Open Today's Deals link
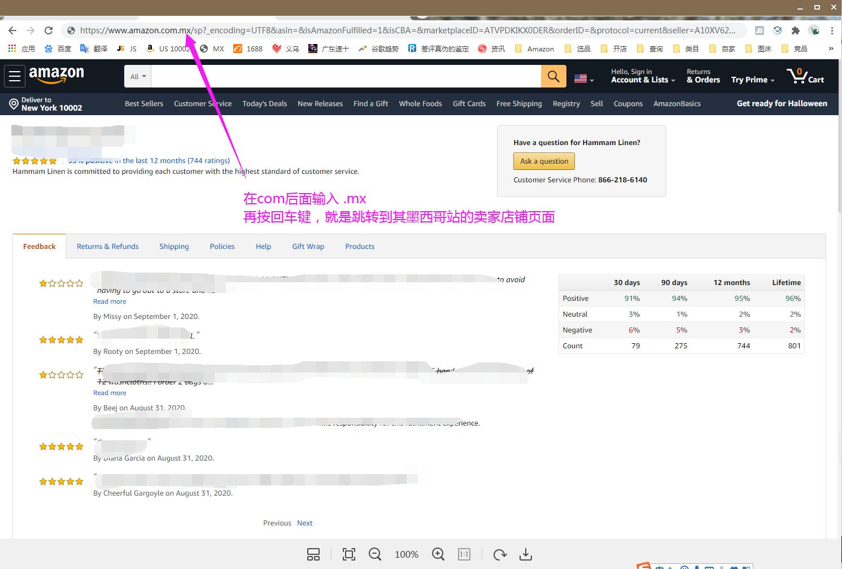The image size is (842, 569). tap(264, 104)
